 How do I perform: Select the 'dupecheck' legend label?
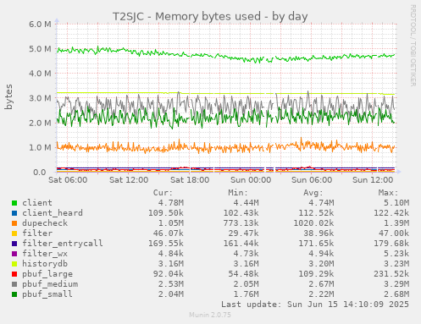click(x=45, y=223)
